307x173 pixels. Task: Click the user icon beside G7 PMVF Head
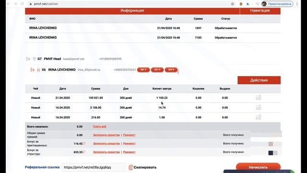coord(34,59)
